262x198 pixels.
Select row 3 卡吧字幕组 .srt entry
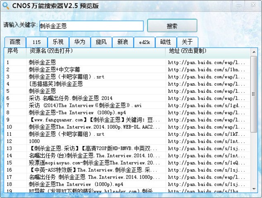click(67, 77)
